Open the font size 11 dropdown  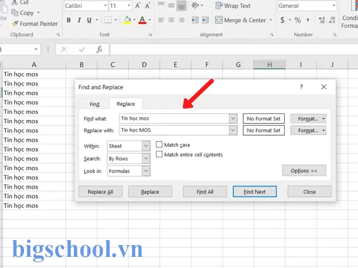pos(129,6)
